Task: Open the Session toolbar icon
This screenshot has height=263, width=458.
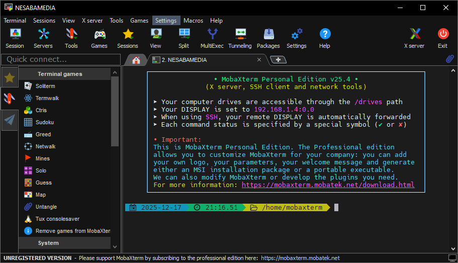Action: click(x=15, y=38)
